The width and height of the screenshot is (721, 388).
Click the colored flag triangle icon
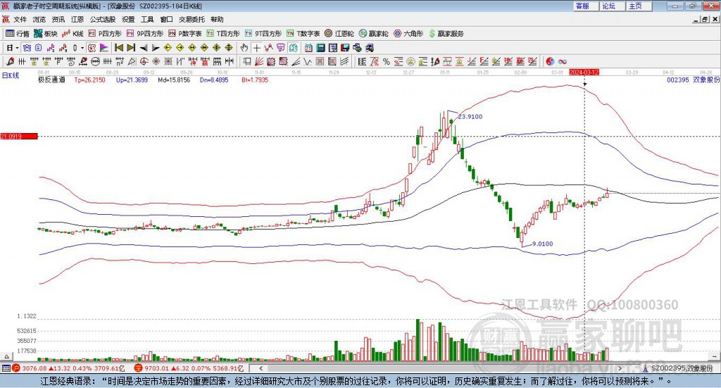tap(104, 48)
